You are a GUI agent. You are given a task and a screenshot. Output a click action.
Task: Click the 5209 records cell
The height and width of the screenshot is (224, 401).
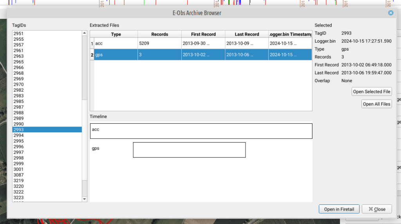(160, 43)
